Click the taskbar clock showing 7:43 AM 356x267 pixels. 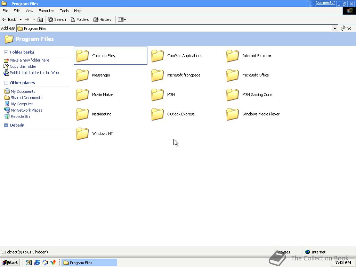coord(343,263)
